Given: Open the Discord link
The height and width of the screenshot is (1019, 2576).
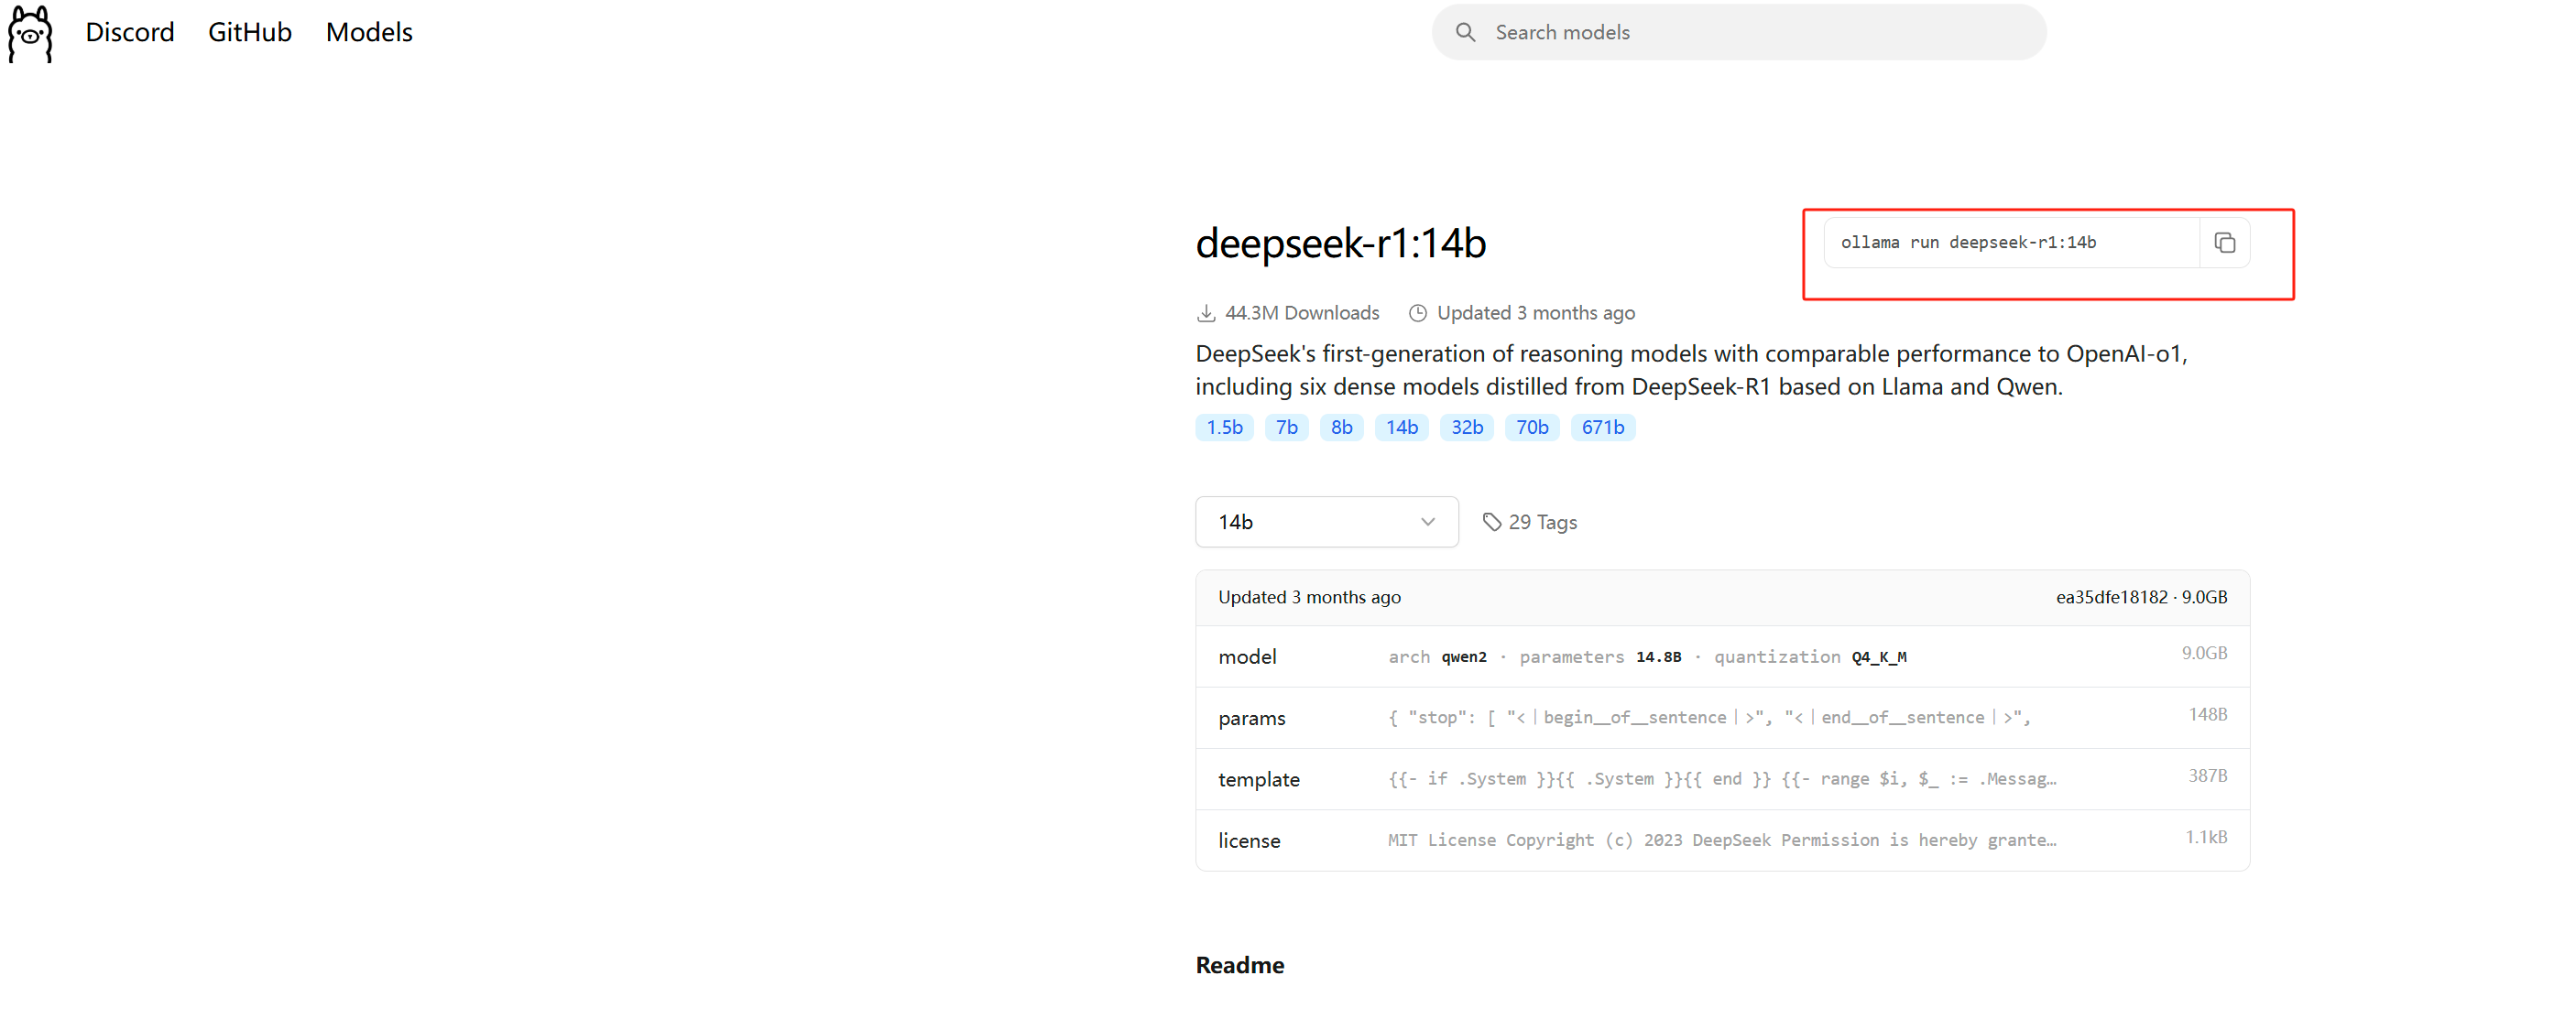Looking at the screenshot, I should tap(130, 32).
